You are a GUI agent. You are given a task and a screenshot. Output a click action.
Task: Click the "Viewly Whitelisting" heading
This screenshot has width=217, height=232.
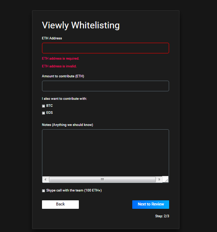click(x=81, y=25)
